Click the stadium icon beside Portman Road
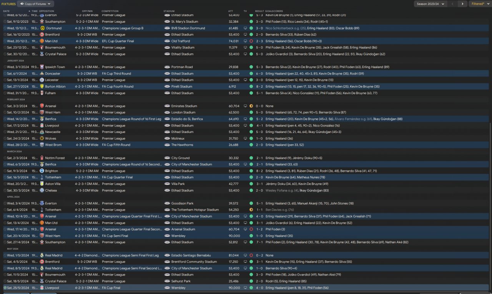Viewport: 492px width, 294px height. click(x=167, y=67)
